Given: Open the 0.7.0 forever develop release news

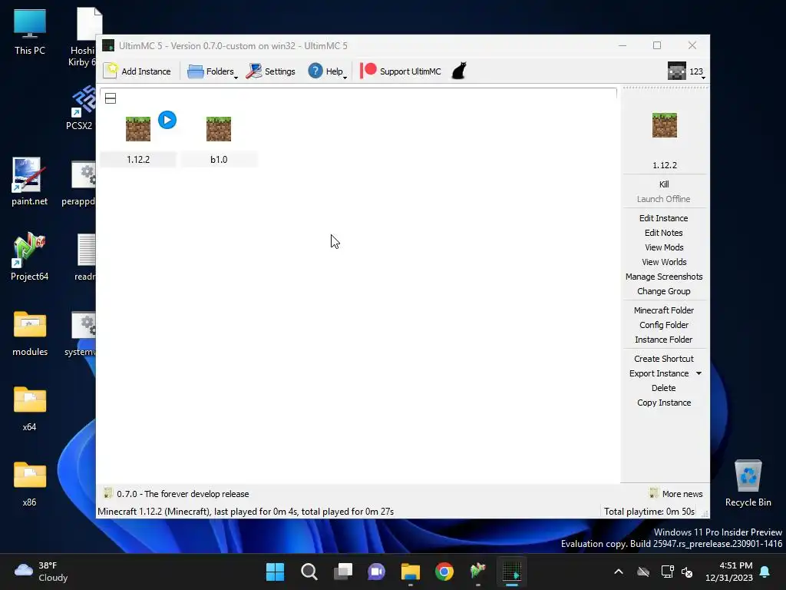Looking at the screenshot, I should [176, 494].
